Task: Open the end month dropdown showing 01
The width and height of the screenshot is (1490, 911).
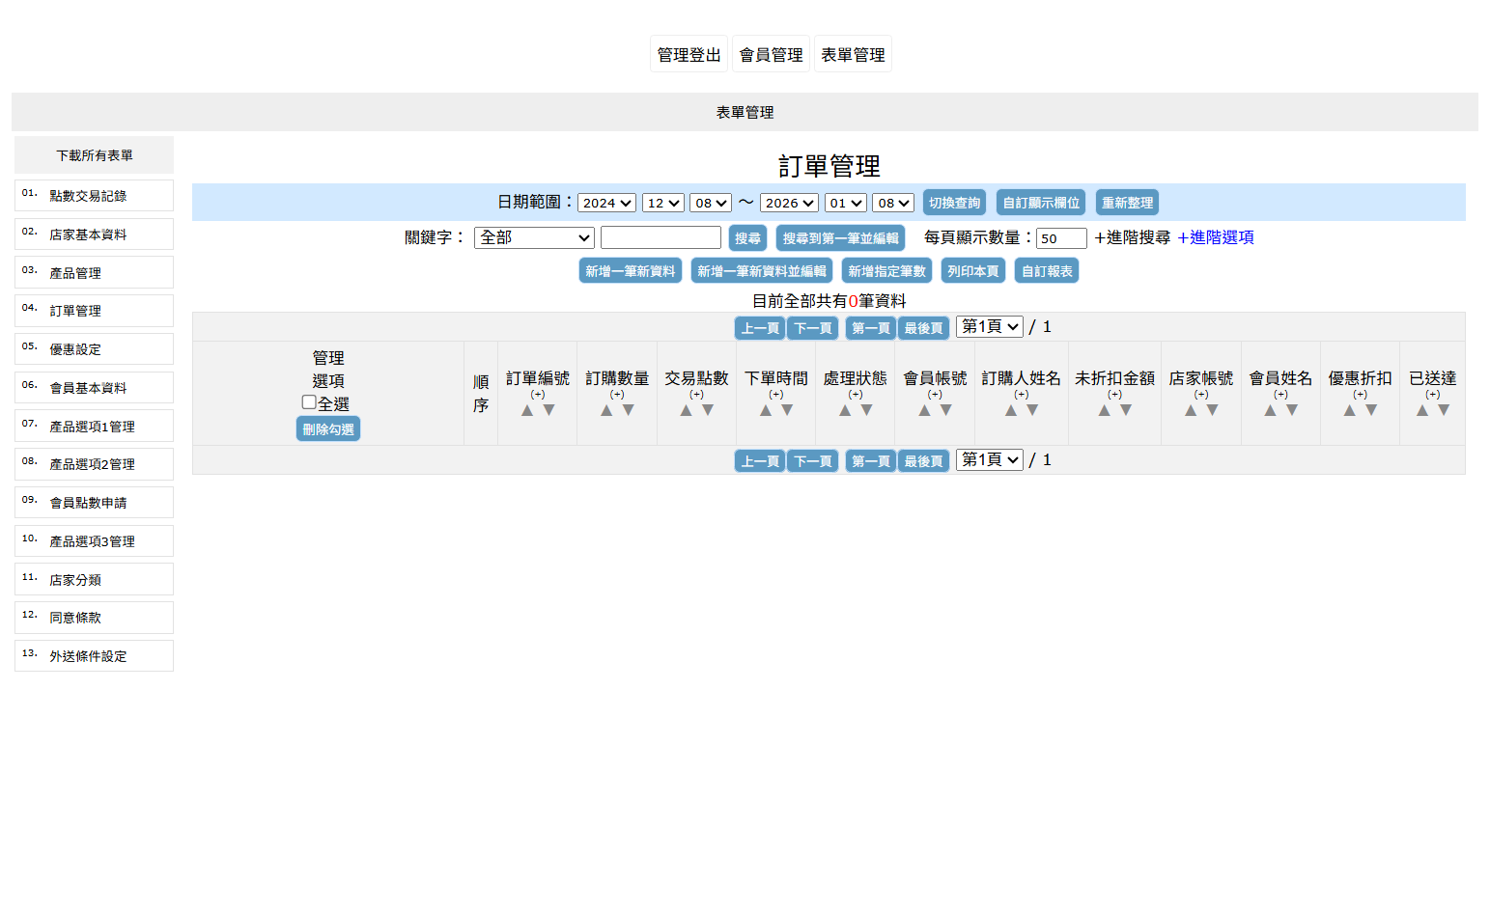Action: click(846, 203)
